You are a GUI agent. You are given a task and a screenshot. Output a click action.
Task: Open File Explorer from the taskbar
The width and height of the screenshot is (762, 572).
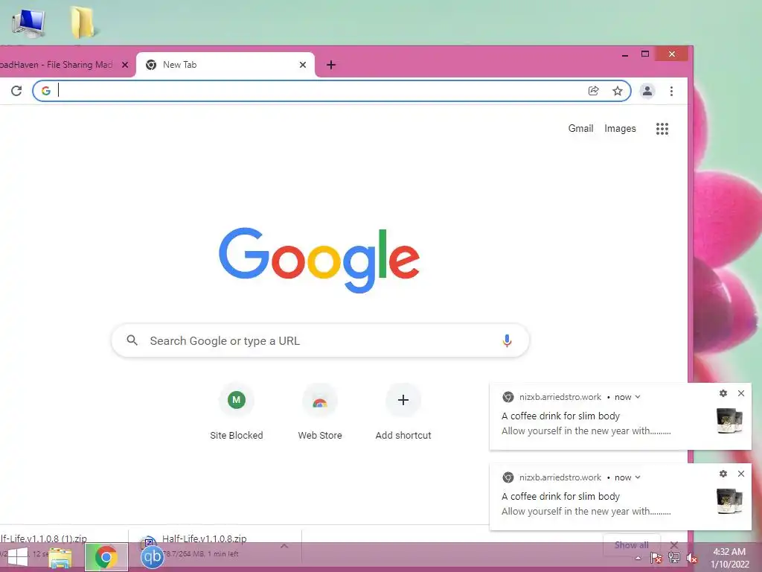pyautogui.click(x=60, y=557)
